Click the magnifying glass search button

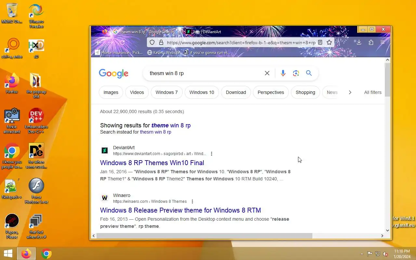pyautogui.click(x=309, y=73)
